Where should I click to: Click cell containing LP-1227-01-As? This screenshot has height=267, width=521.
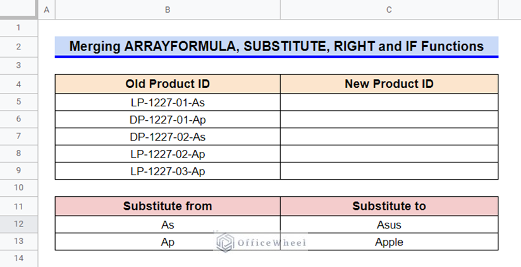point(168,102)
